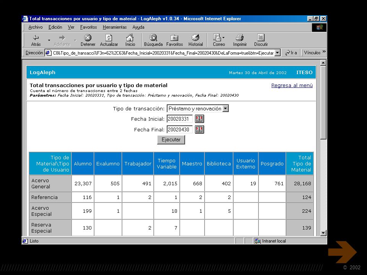Expand the address bar dropdown
The width and height of the screenshot is (367, 275).
(x=278, y=53)
